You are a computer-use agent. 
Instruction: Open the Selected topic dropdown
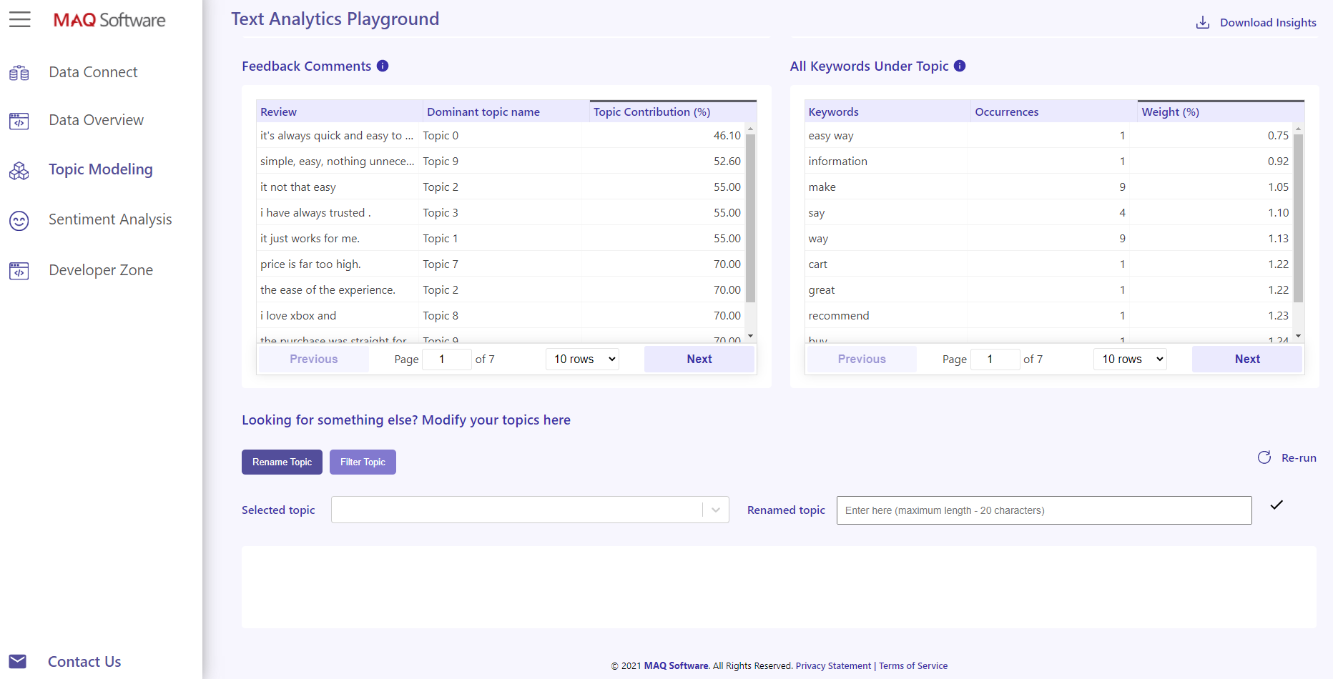point(714,510)
